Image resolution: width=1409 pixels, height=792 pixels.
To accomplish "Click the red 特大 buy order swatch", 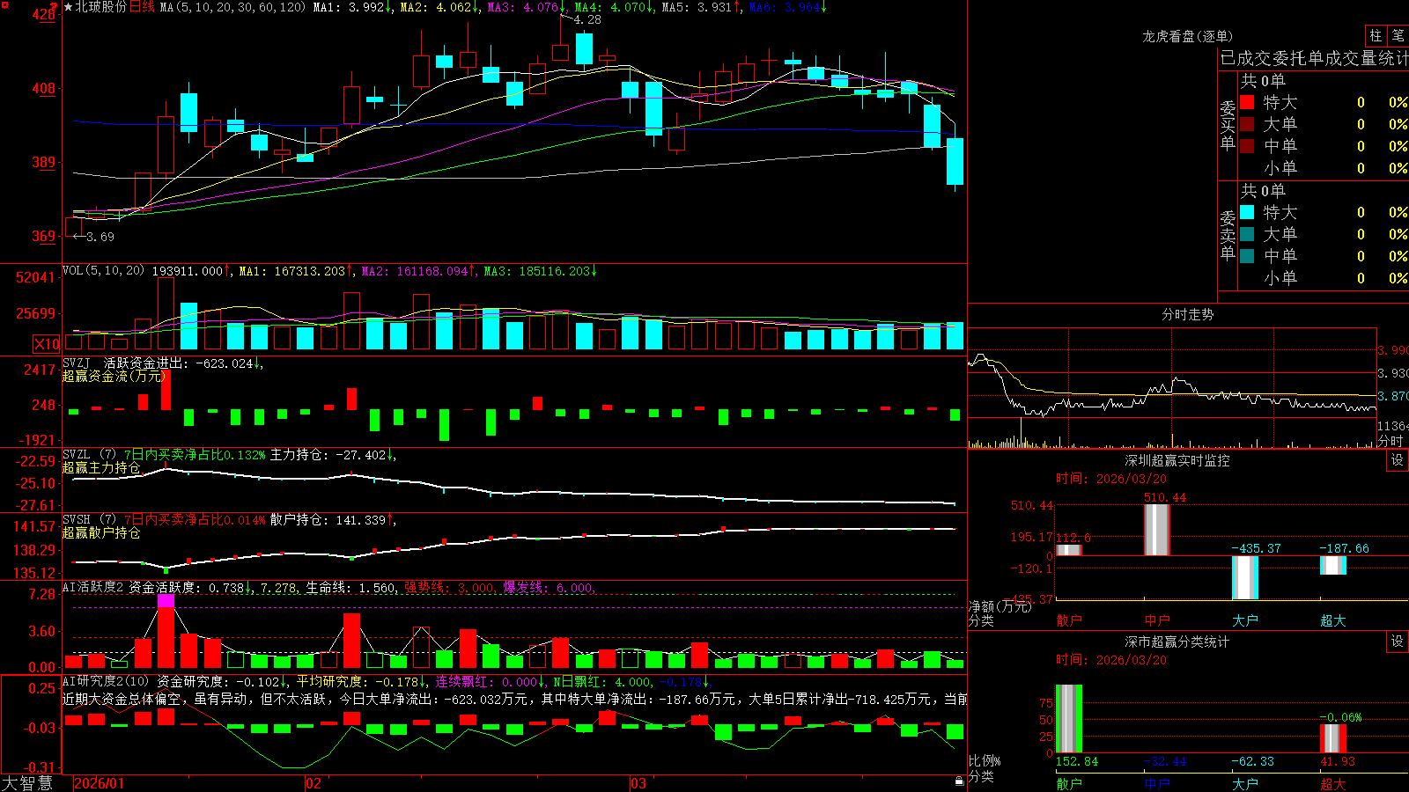I will [1247, 102].
